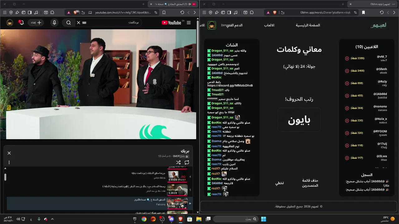Open YouTube notifications bell
The height and width of the screenshot is (224, 399).
pos(21,22)
